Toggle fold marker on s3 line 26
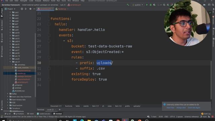The image size is (215, 121). (49, 41)
